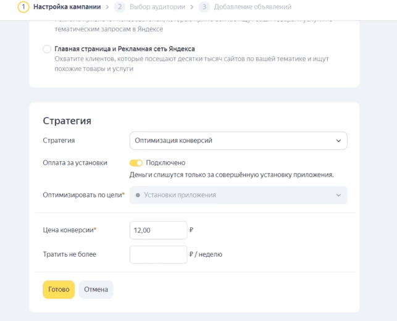
Task: Click chevron arrow after Настройка кампании
Action: coord(107,7)
